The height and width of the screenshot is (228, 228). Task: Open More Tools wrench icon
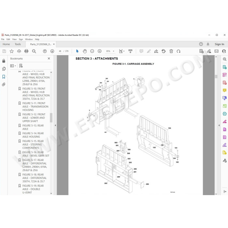(224, 161)
